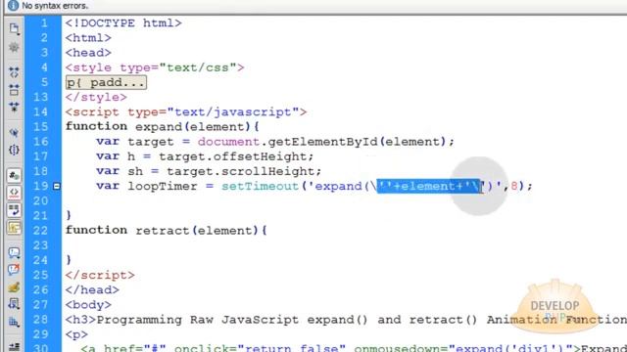Image resolution: width=627 pixels, height=352 pixels.
Task: Click the empty line 20 in the code
Action: click(344, 200)
